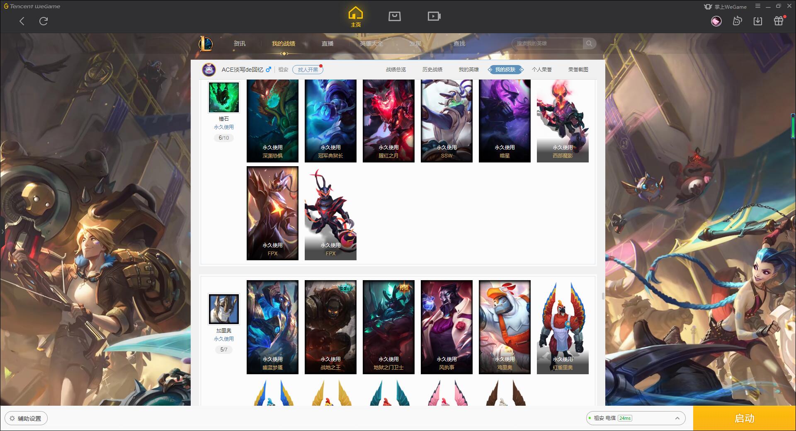Expand the 祖安 电信 server dropdown

point(636,418)
